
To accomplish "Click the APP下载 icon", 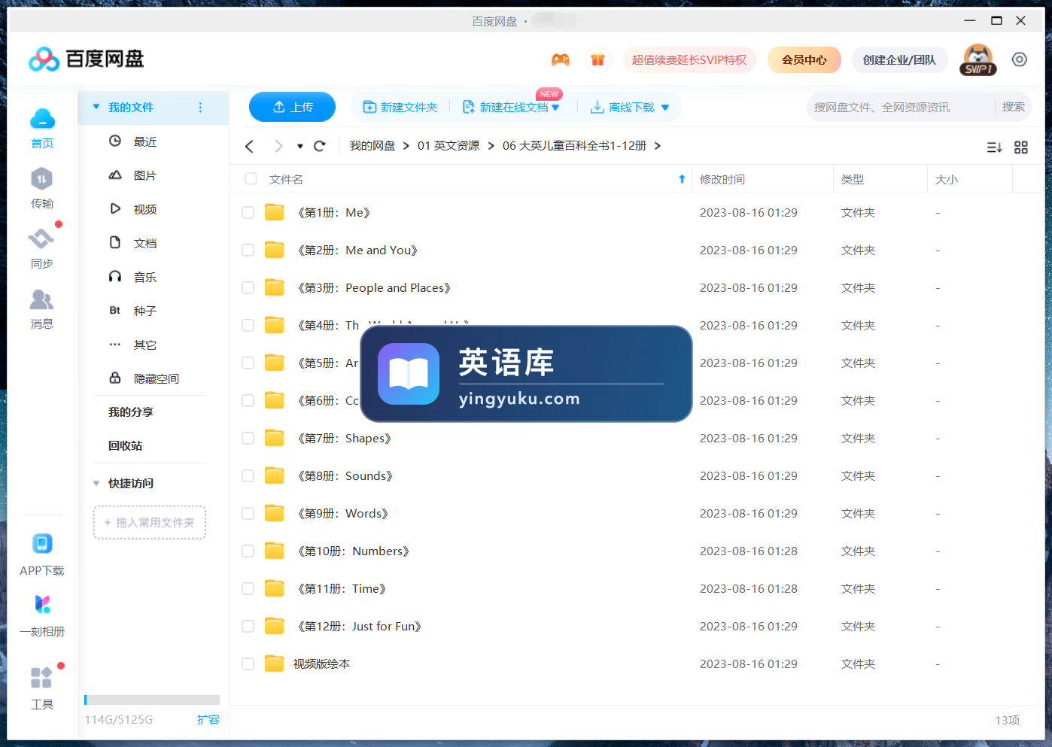I will (x=42, y=543).
